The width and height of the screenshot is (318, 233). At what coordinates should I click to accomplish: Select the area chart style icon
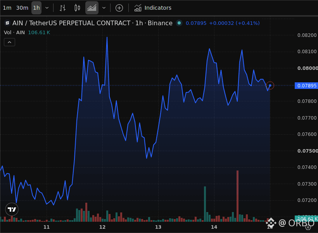pyautogui.click(x=92, y=8)
